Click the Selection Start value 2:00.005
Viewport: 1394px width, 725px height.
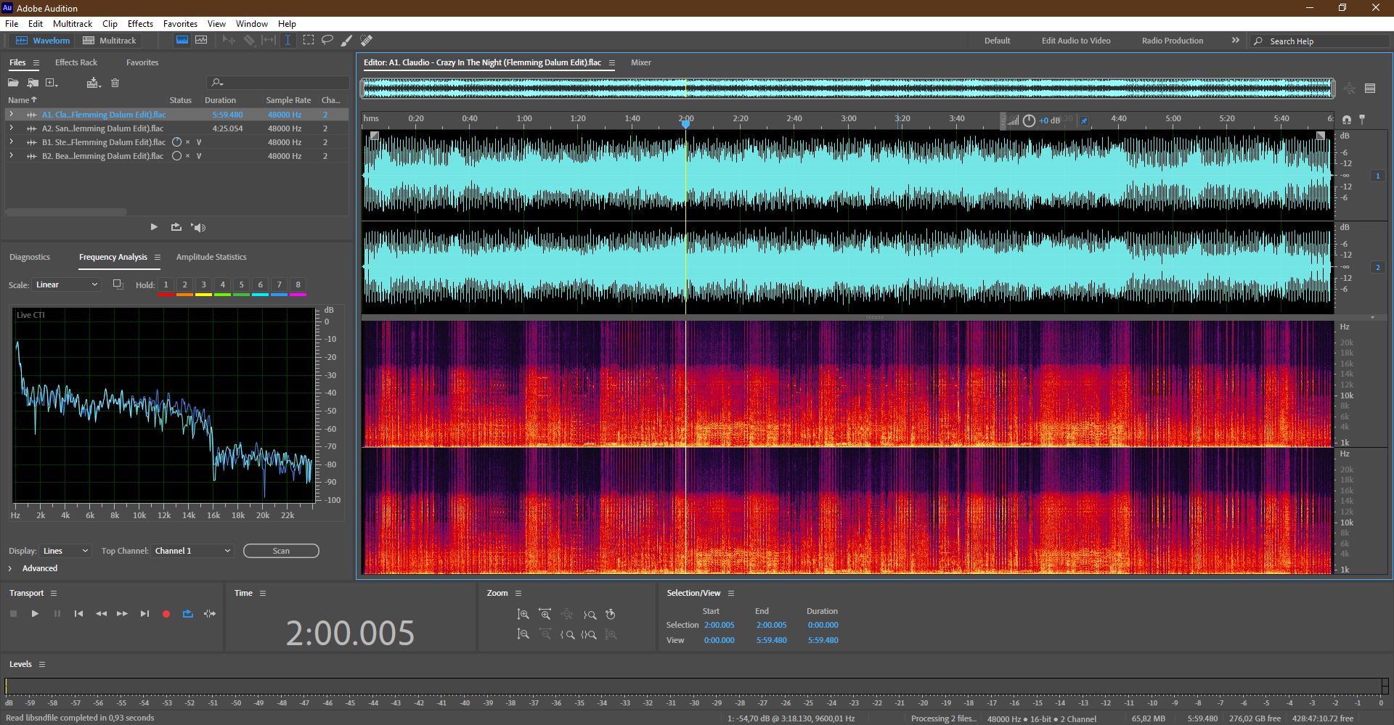tap(719, 625)
